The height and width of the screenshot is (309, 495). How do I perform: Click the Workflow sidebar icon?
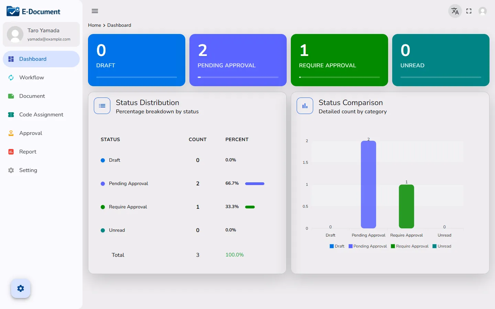(x=11, y=78)
